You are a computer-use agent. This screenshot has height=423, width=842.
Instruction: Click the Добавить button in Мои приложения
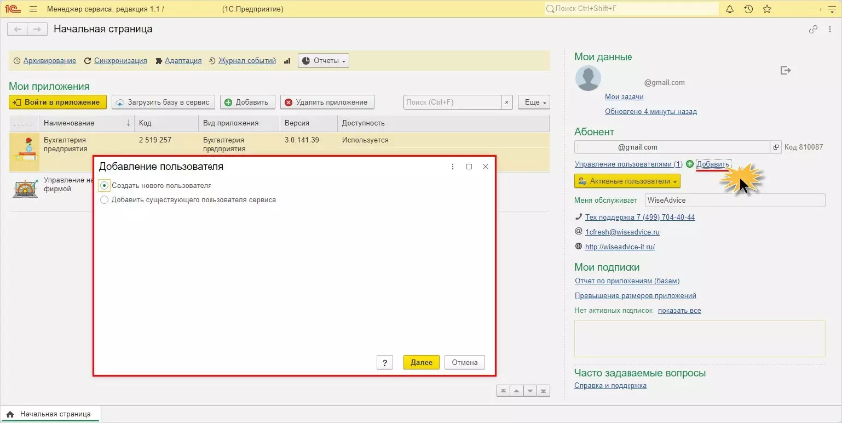247,102
